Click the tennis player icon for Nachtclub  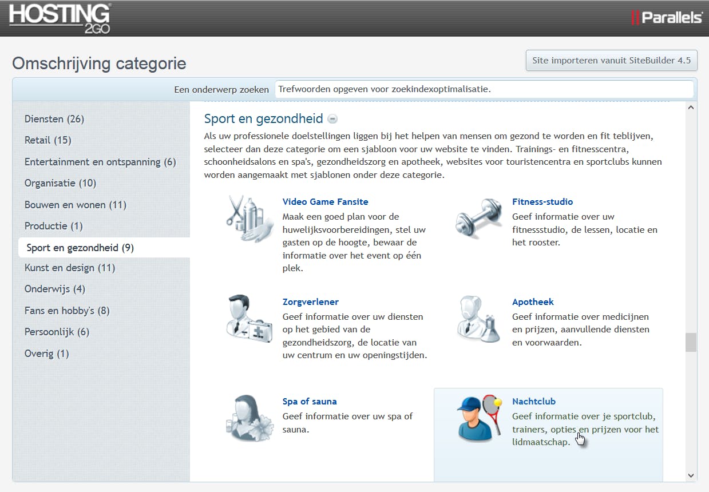[x=479, y=418]
